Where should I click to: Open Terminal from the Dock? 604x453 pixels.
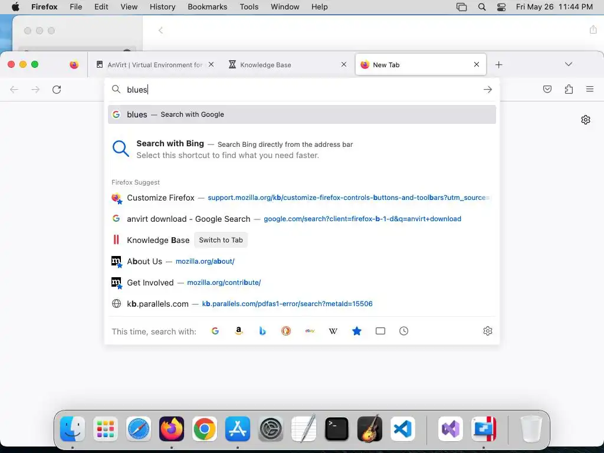click(337, 429)
